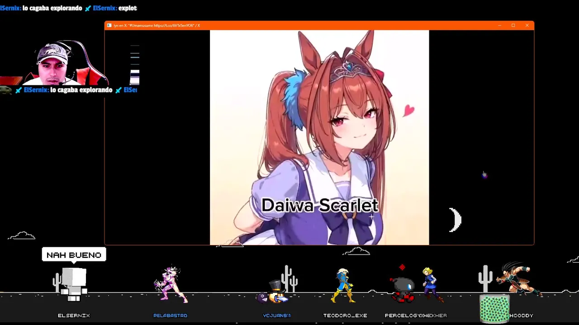The width and height of the screenshot is (579, 325).
Task: Click the TEODORO_EXE name label
Action: click(x=345, y=316)
